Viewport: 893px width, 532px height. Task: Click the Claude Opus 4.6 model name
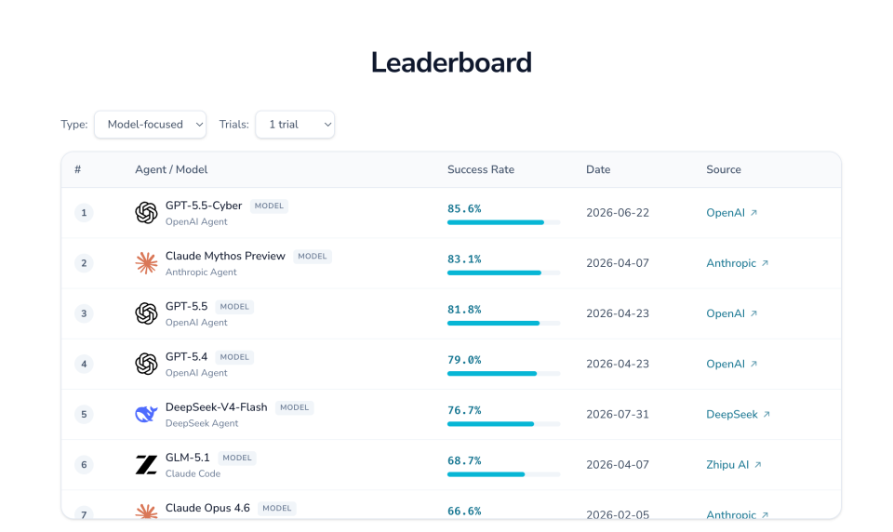pos(207,508)
